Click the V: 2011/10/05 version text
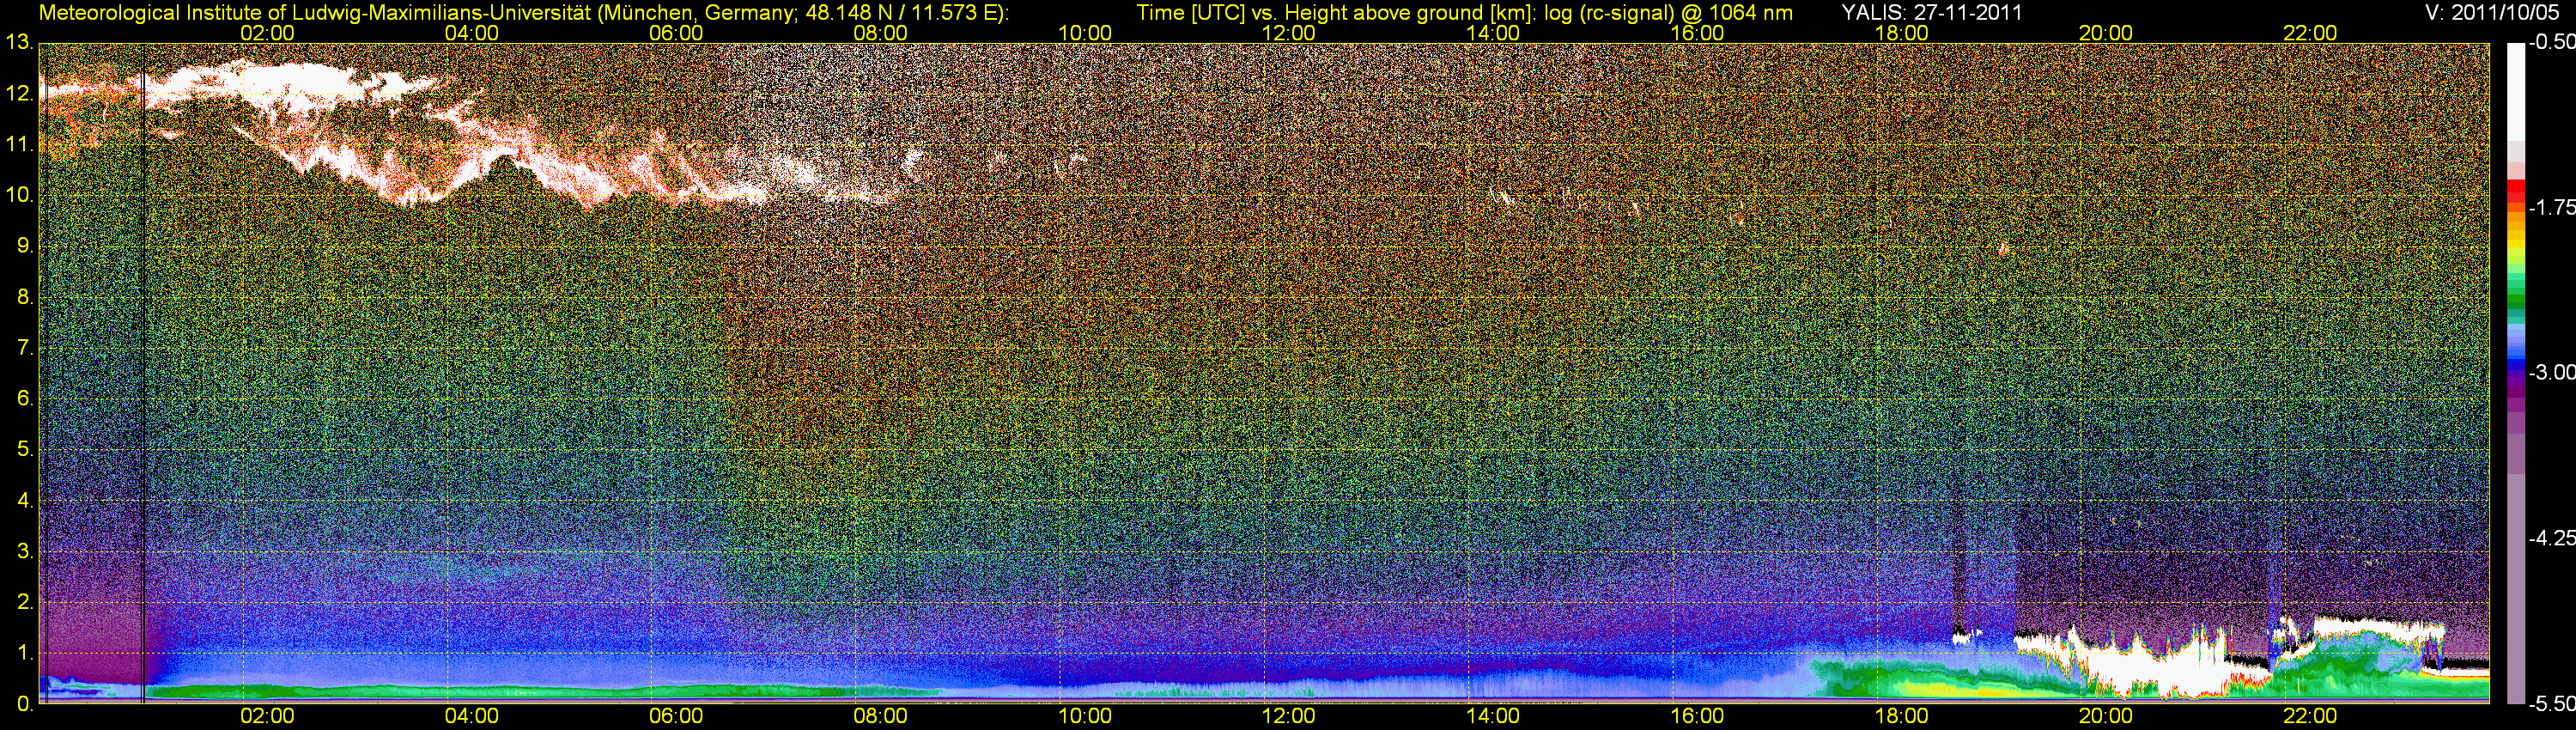 pyautogui.click(x=2496, y=13)
